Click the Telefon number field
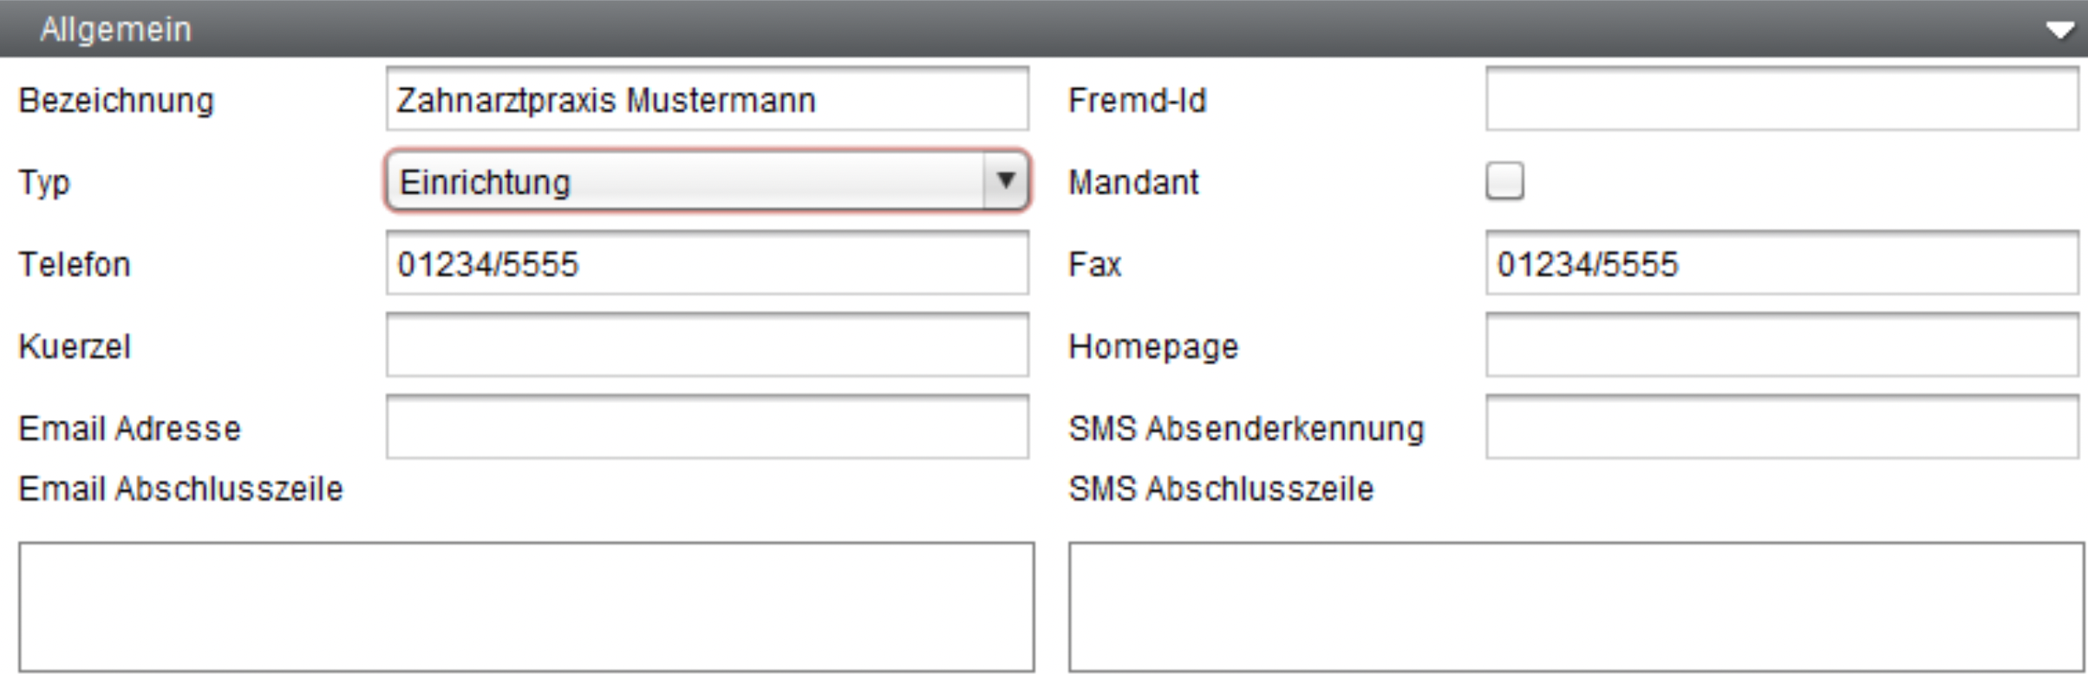Viewport: 2088px width, 674px height. tap(708, 262)
